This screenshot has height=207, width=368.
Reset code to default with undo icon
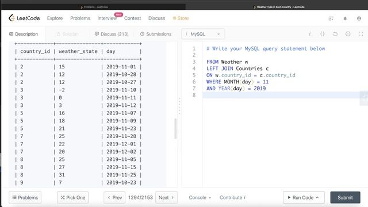(335, 34)
